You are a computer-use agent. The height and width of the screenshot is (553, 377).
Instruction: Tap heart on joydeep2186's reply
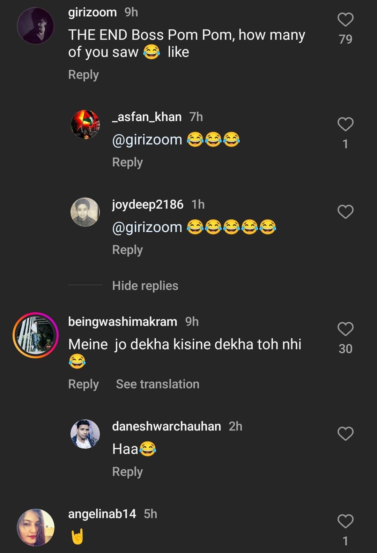345,212
